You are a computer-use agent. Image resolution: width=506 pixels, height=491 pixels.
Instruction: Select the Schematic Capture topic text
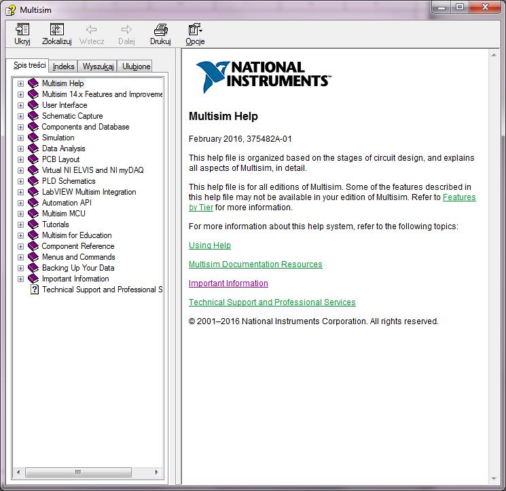pos(72,116)
